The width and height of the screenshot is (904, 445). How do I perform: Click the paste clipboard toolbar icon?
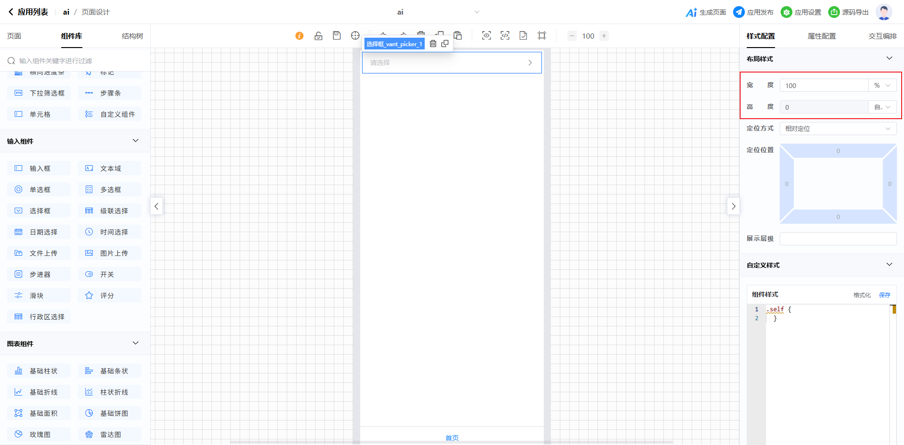(458, 36)
